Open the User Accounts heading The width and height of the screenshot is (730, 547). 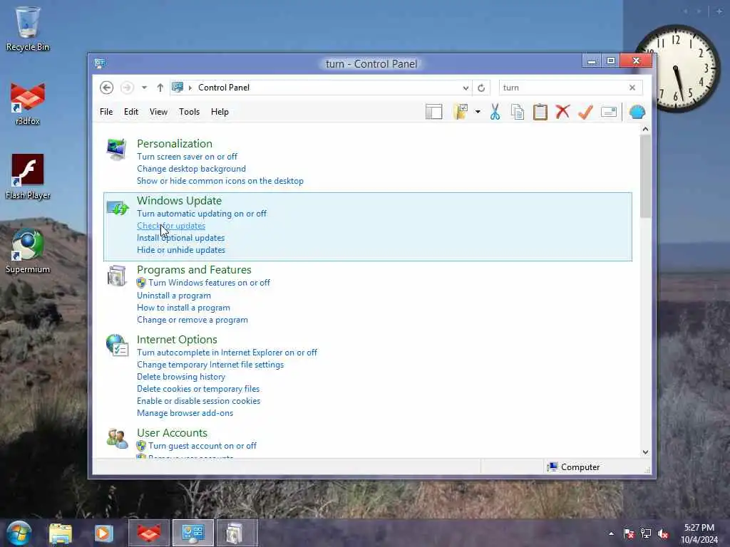click(x=173, y=432)
